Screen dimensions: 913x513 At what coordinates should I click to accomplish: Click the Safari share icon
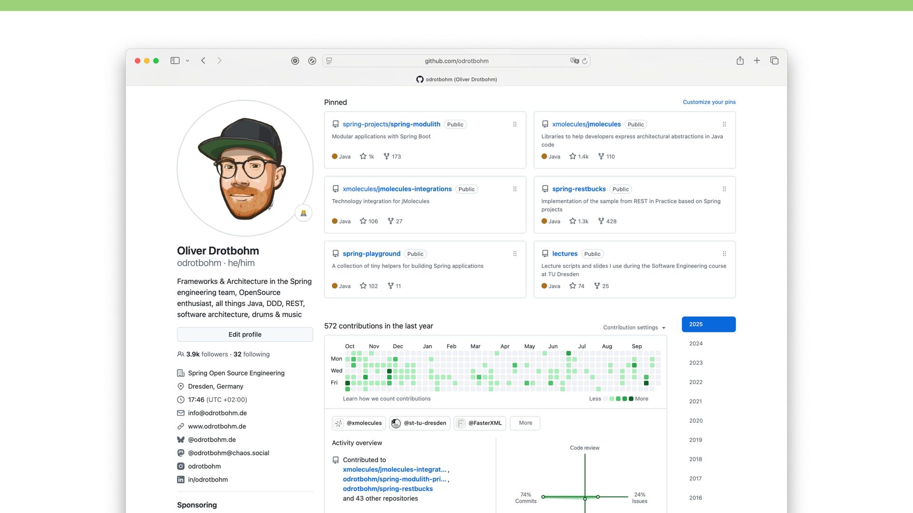(x=740, y=61)
